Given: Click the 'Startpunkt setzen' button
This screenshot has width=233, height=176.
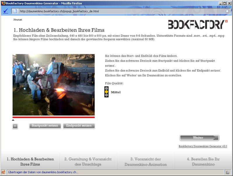Looking at the screenshot, I should [45, 126].
